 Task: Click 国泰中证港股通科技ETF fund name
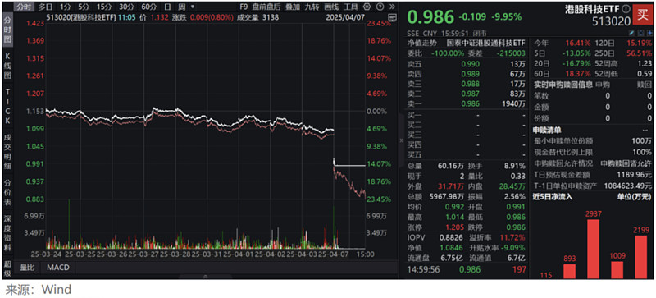click(x=485, y=43)
